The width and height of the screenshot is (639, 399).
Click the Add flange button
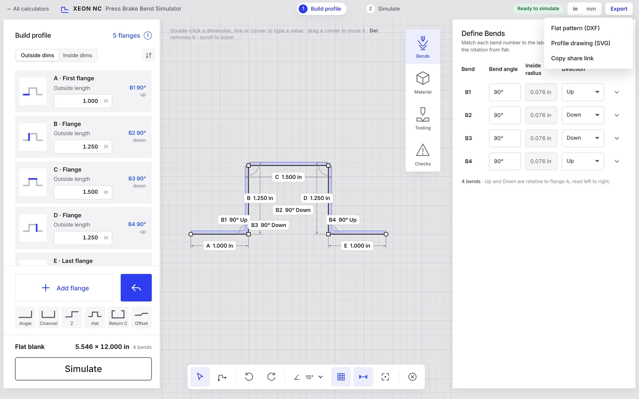click(x=64, y=288)
